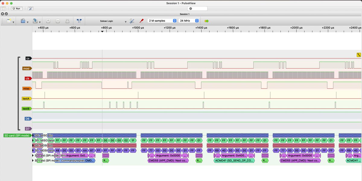Toggle the cursors icon

point(79,21)
